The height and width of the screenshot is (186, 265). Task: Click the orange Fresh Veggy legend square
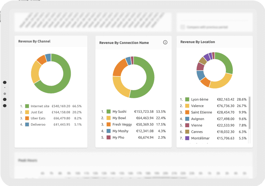109,124
